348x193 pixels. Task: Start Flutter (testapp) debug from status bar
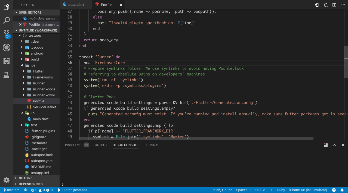tap(72, 190)
